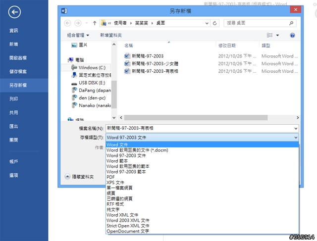Choose 已篩選的網頁 format
Screen dimensions: 317x241
click(x=202, y=199)
